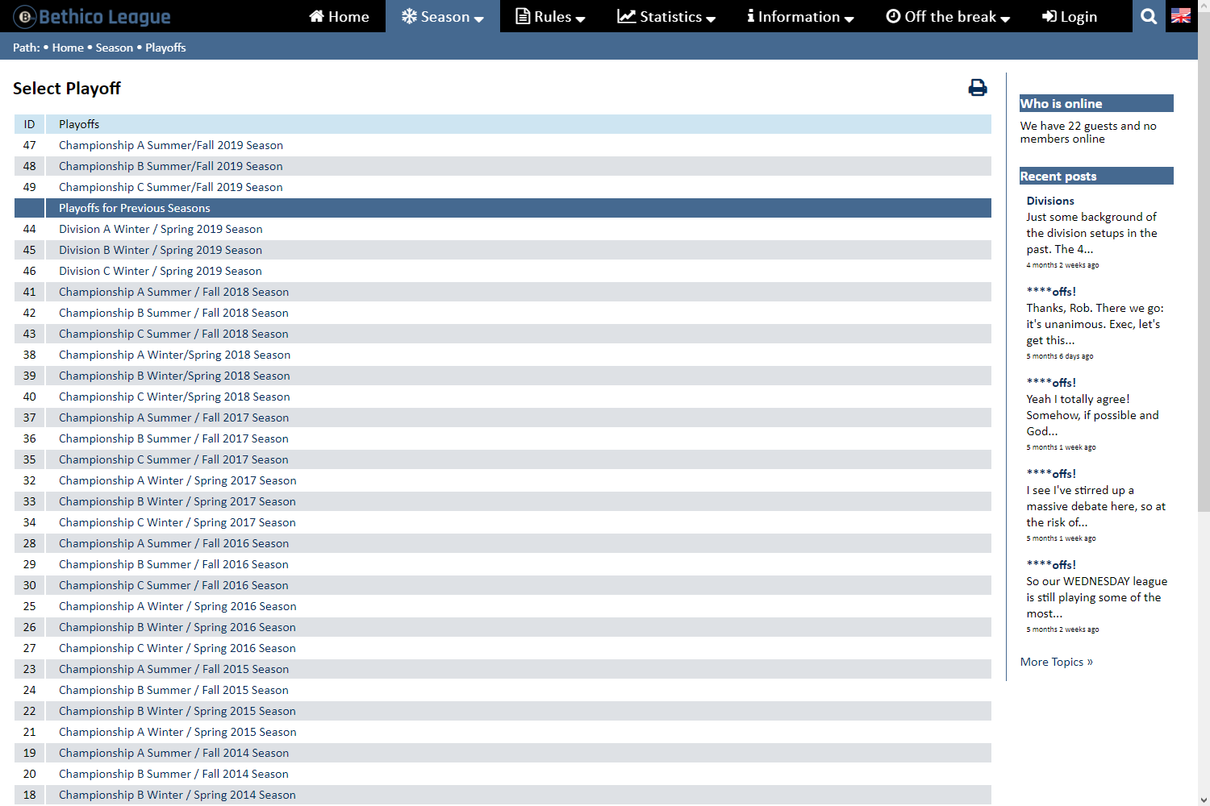Open Championship B Winter / Spring 2014 Season
This screenshot has height=806, width=1210.
(177, 795)
